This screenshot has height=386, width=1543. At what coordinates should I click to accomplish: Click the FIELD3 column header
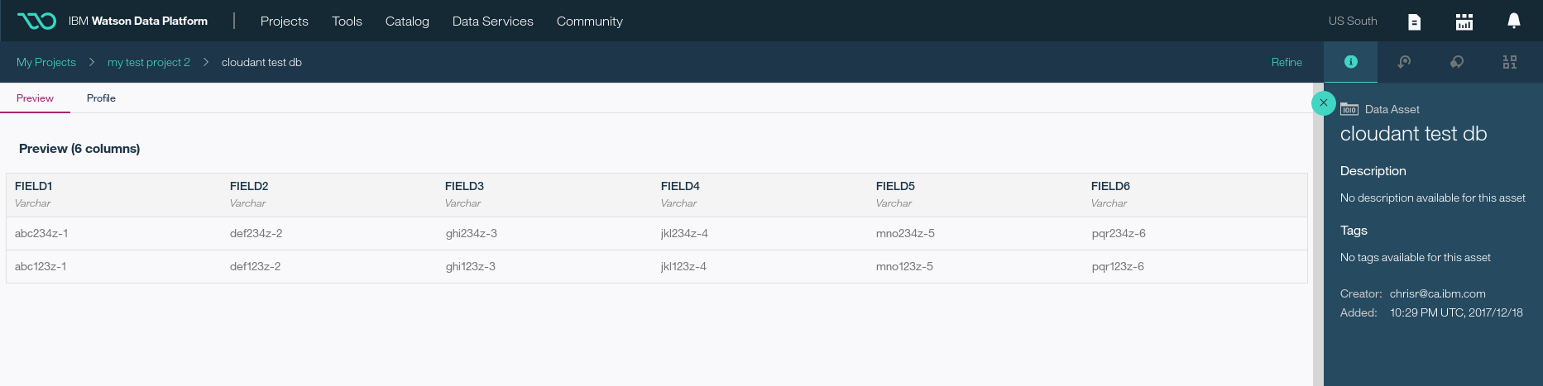464,186
